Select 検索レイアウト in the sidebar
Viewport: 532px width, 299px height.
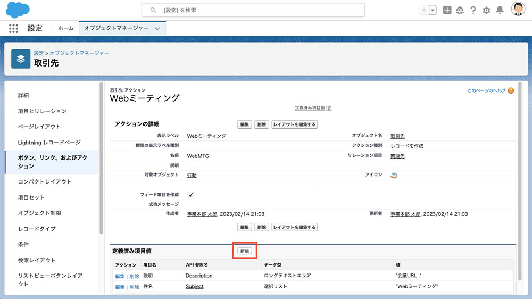pyautogui.click(x=37, y=260)
